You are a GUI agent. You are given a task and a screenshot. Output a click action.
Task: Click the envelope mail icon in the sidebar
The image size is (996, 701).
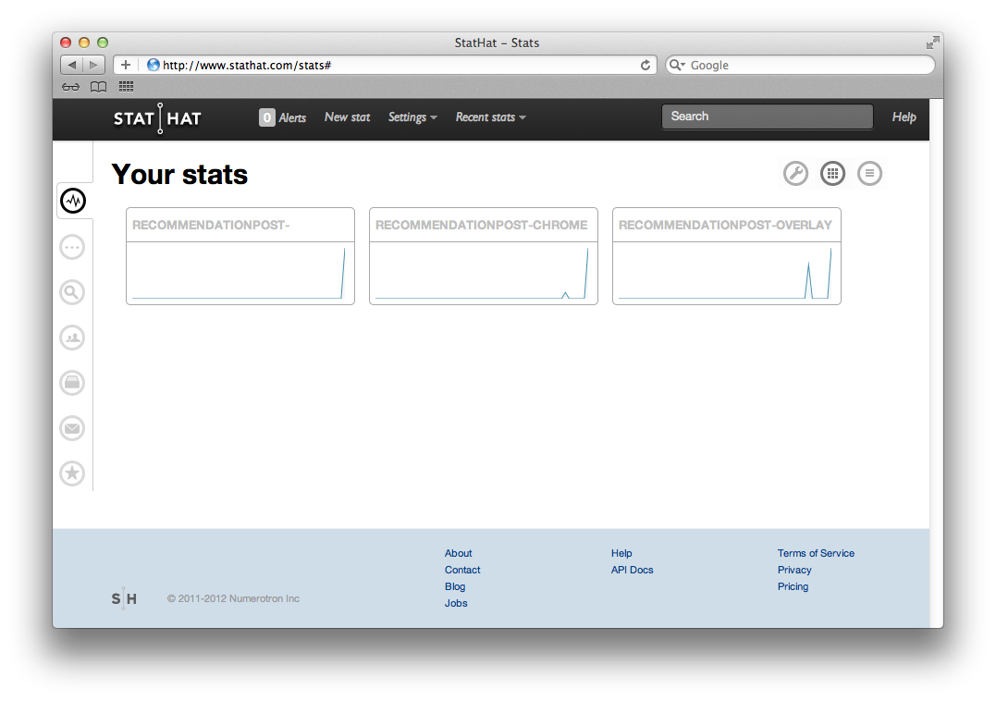(x=72, y=428)
